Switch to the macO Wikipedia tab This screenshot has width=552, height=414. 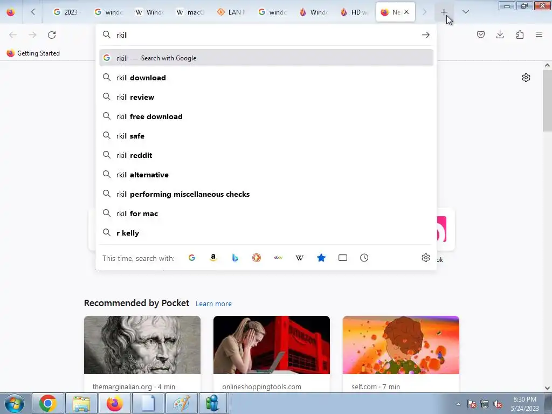190,12
